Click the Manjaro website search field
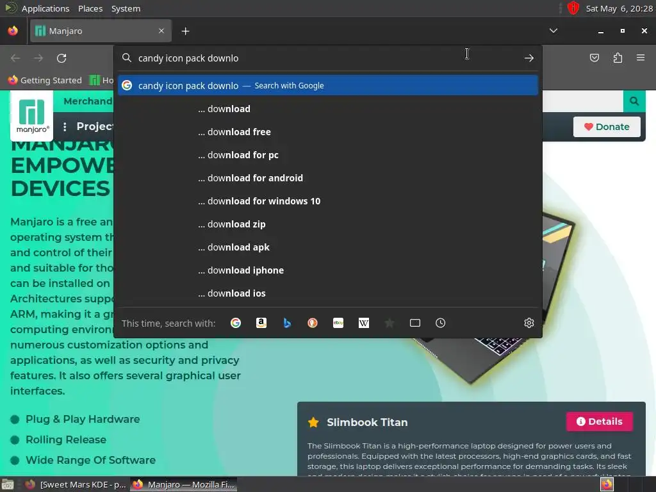 coord(583,101)
